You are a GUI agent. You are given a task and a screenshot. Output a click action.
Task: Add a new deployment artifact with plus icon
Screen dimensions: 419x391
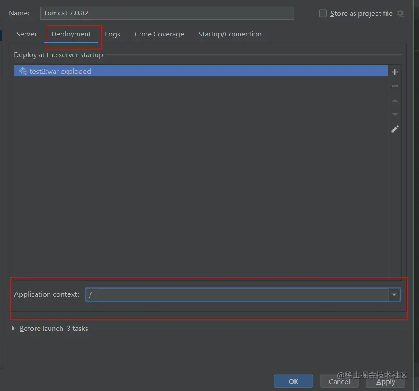[395, 72]
